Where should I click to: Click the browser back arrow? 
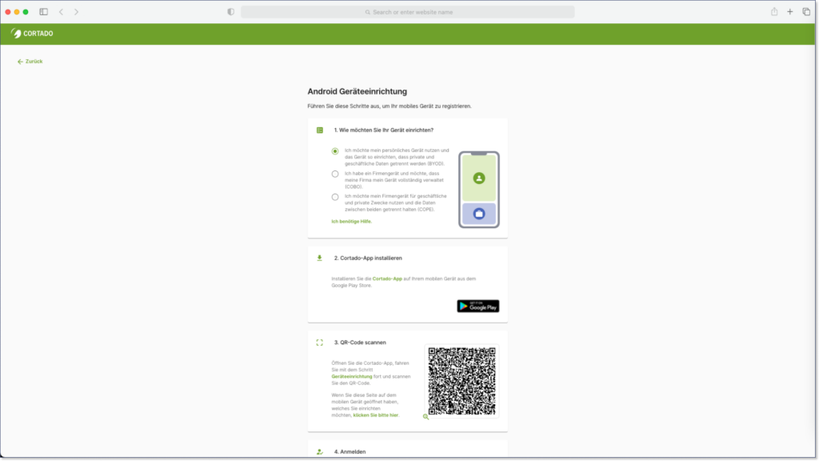[61, 11]
